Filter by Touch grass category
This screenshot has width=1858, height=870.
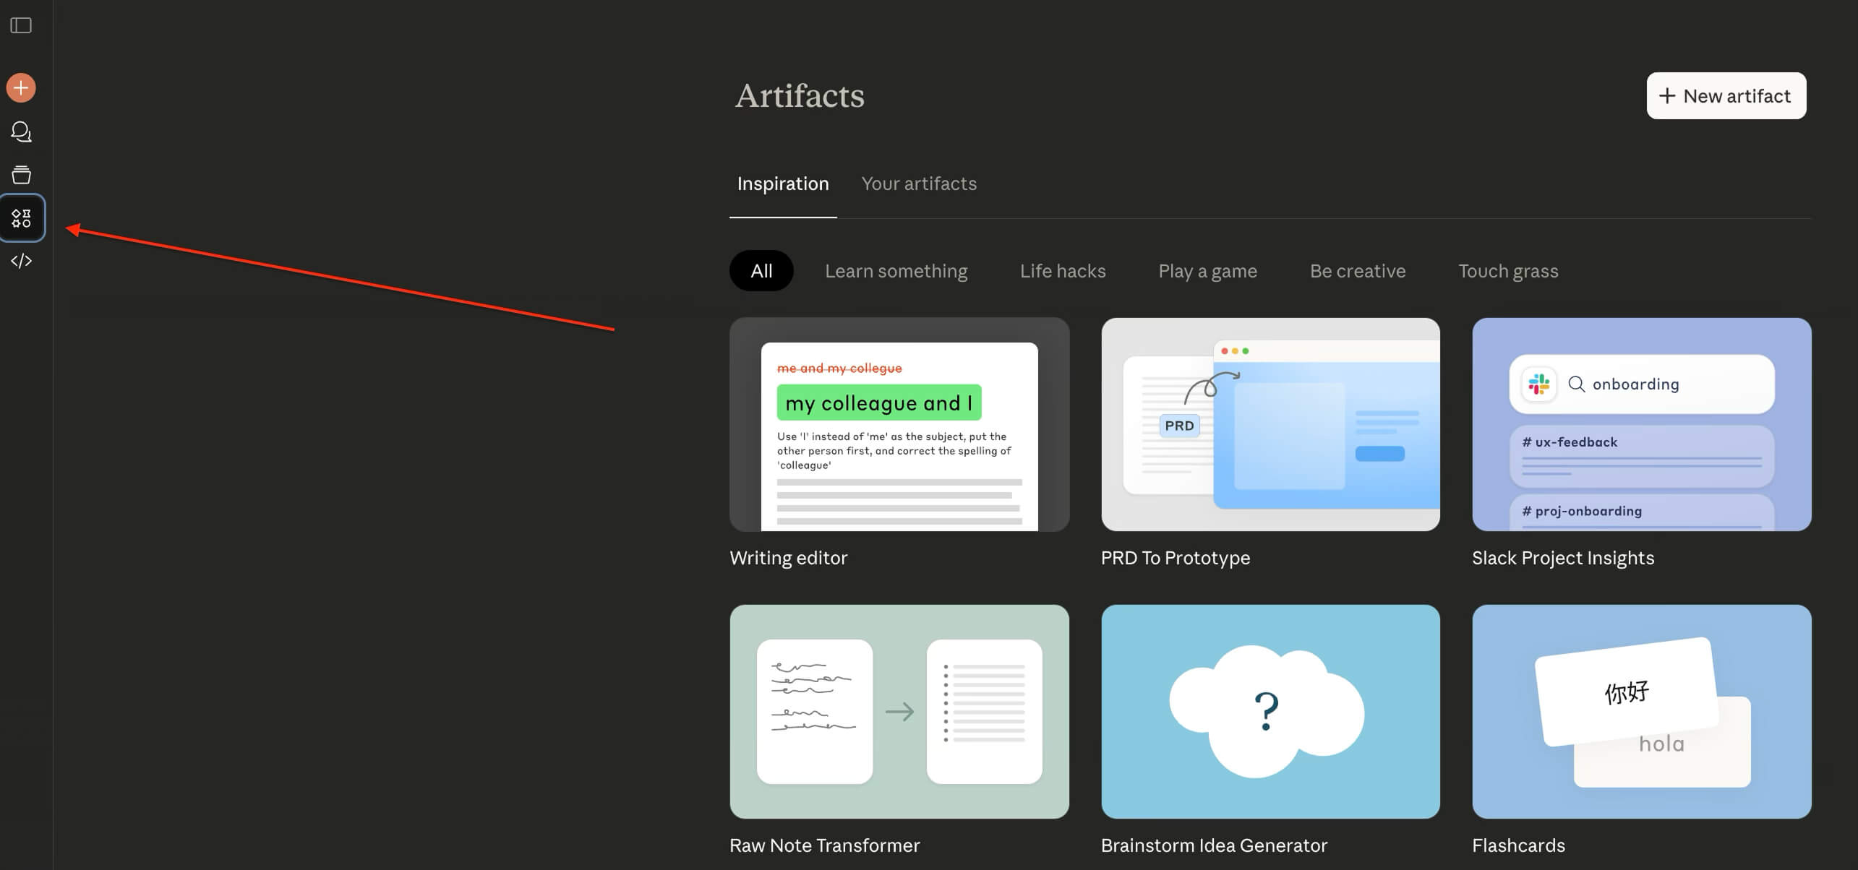pos(1507,271)
